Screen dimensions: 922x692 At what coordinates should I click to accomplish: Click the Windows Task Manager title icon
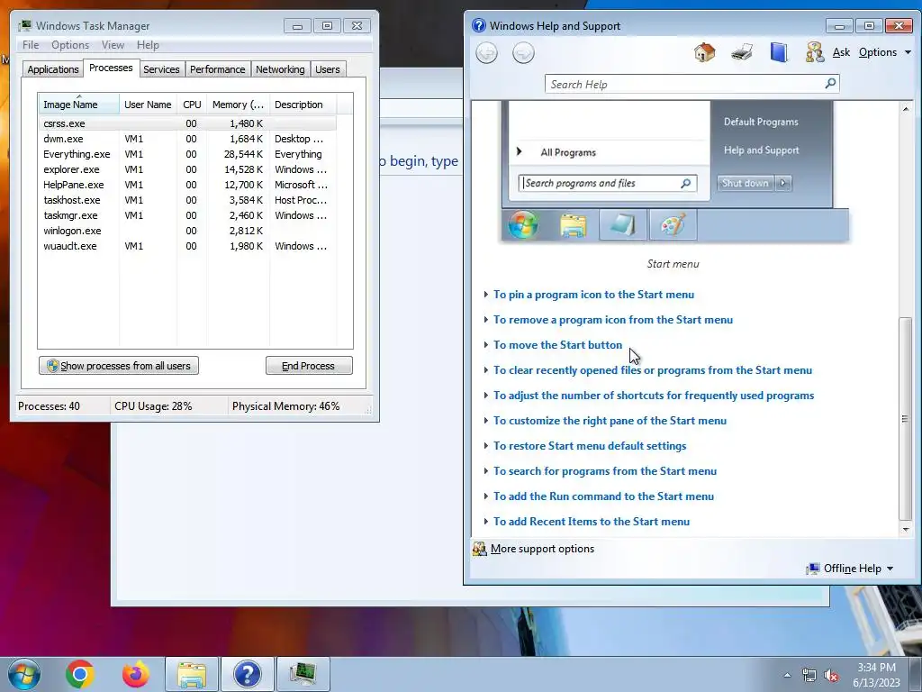coord(24,26)
